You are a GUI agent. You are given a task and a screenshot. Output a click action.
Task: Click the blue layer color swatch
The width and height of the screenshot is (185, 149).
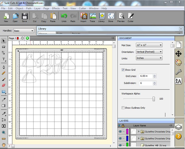[x=127, y=138]
